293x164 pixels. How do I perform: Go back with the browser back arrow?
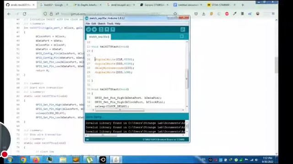pyautogui.click(x=9, y=14)
